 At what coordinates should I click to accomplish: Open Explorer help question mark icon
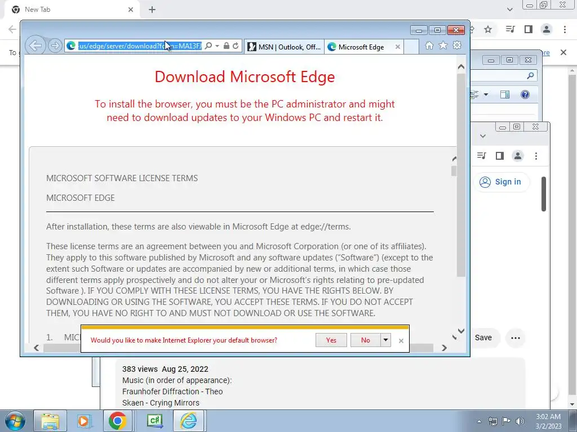(x=525, y=94)
